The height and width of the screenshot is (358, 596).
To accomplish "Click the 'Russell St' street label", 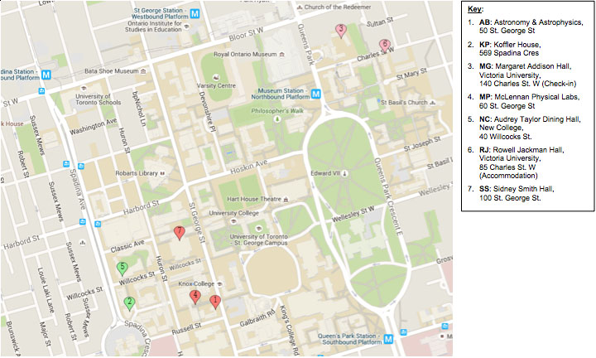I will [186, 329].
